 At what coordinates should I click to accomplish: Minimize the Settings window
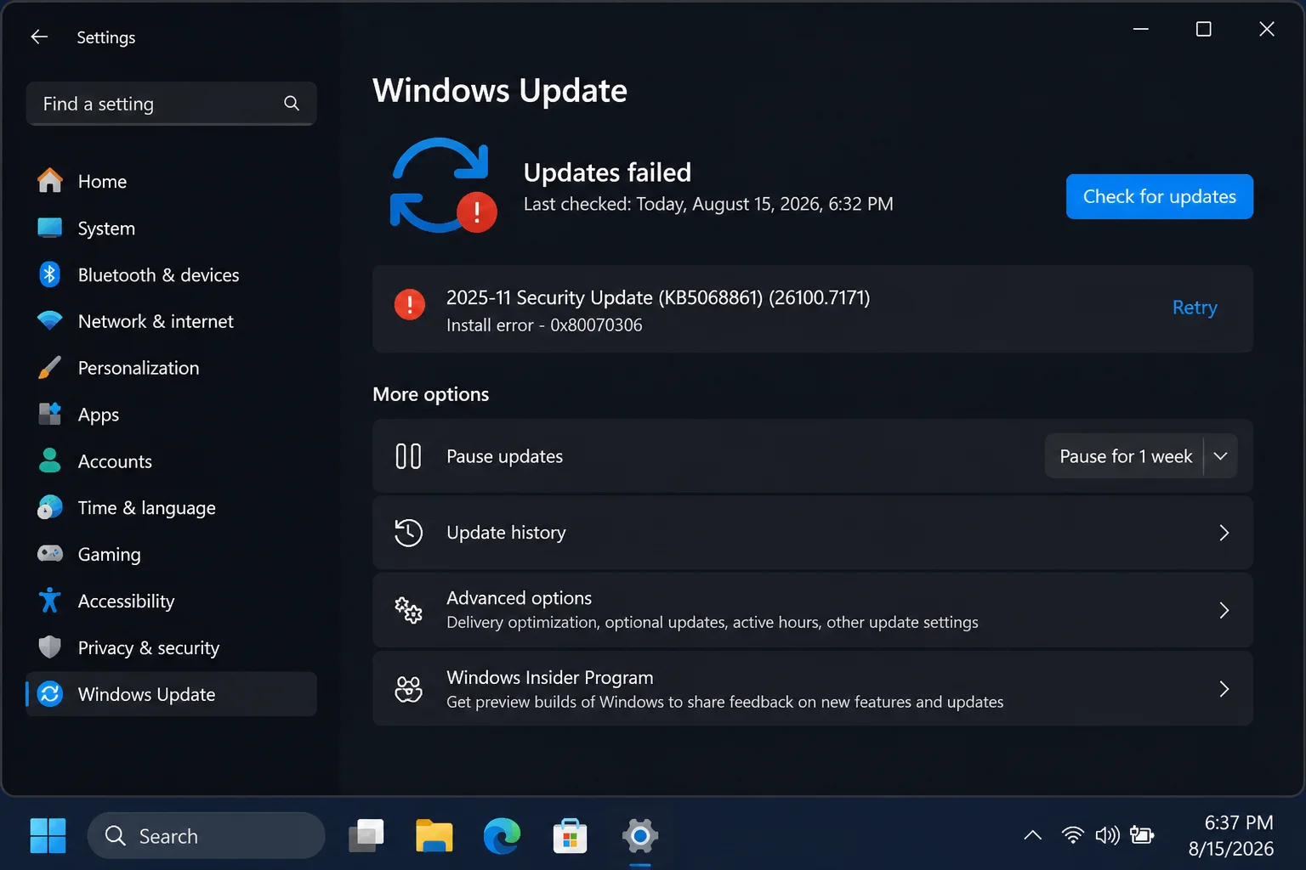pos(1141,29)
